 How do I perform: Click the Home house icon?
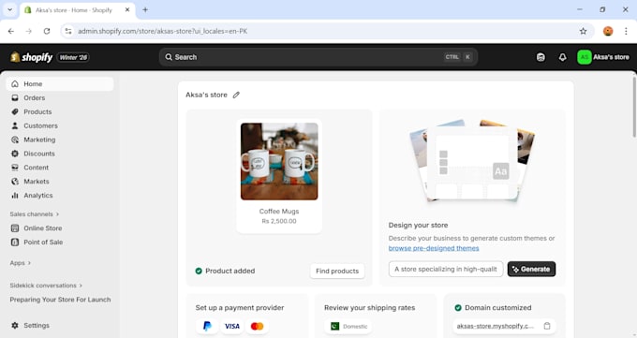(15, 83)
